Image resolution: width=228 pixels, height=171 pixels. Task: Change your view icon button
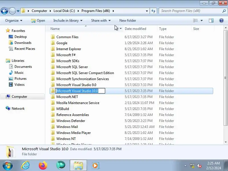(196, 21)
